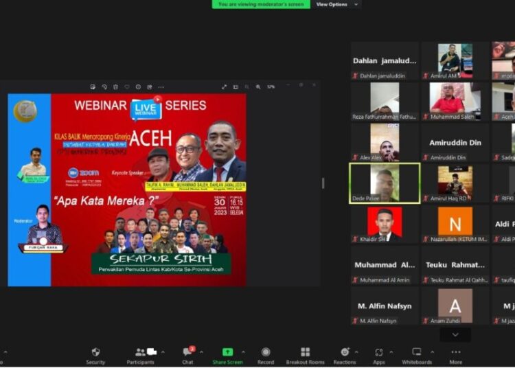This screenshot has height=368, width=515.
Task: Select Khaidir's video tile with red background
Action: [x=385, y=225]
